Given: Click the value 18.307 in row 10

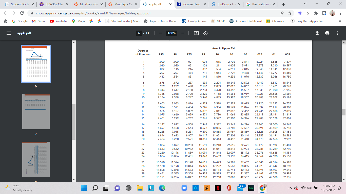Looking at the screenshot, I should pos(245,97).
